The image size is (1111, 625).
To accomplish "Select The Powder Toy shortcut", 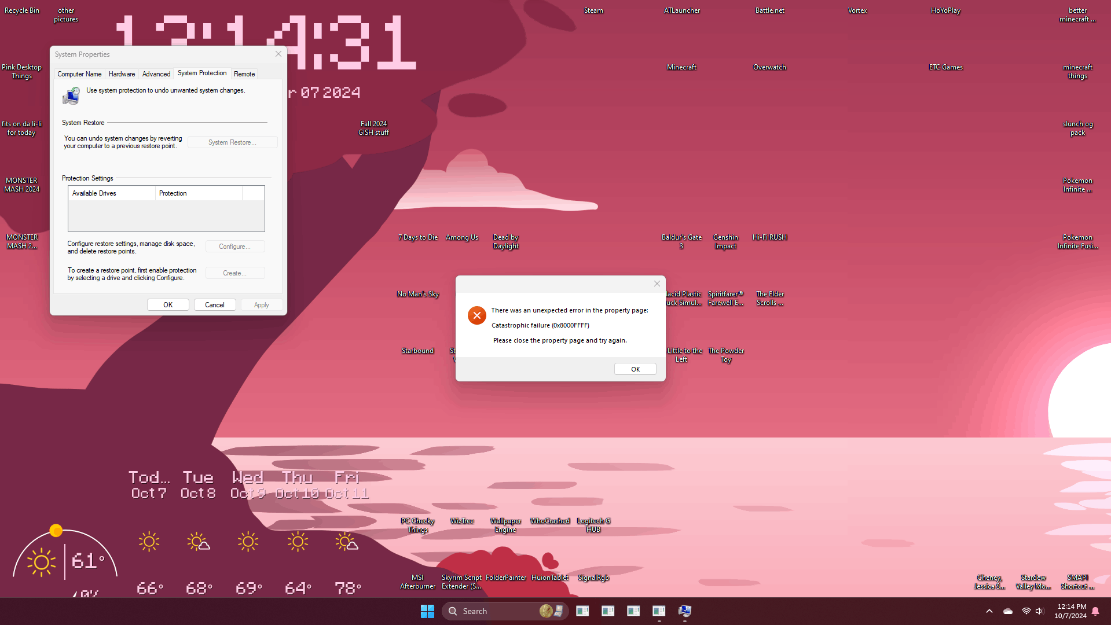I will (726, 355).
